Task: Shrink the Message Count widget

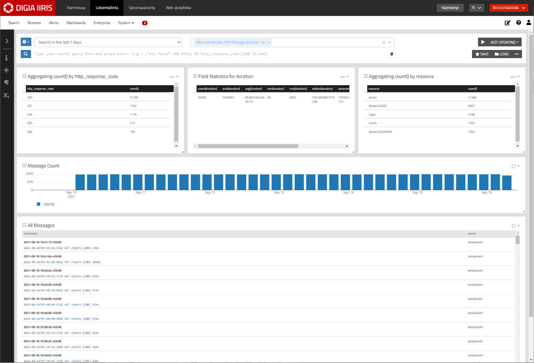Action: click(x=513, y=166)
